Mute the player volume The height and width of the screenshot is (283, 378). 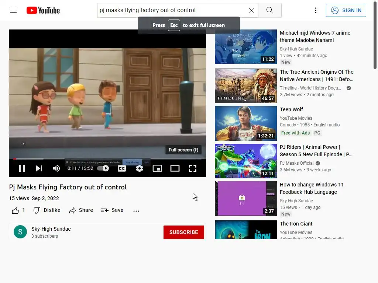point(56,168)
